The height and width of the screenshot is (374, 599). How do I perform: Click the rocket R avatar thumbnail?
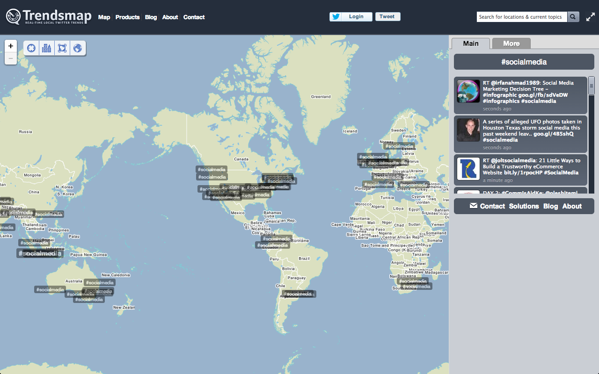[468, 169]
